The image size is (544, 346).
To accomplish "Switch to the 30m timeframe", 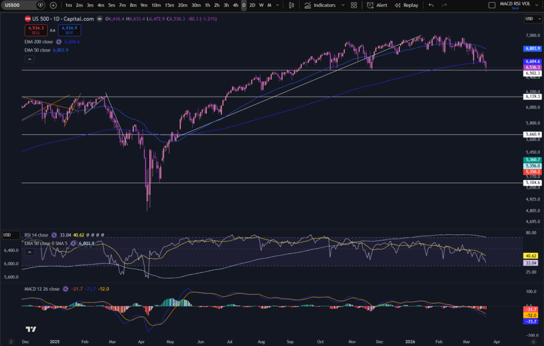I will pyautogui.click(x=196, y=5).
